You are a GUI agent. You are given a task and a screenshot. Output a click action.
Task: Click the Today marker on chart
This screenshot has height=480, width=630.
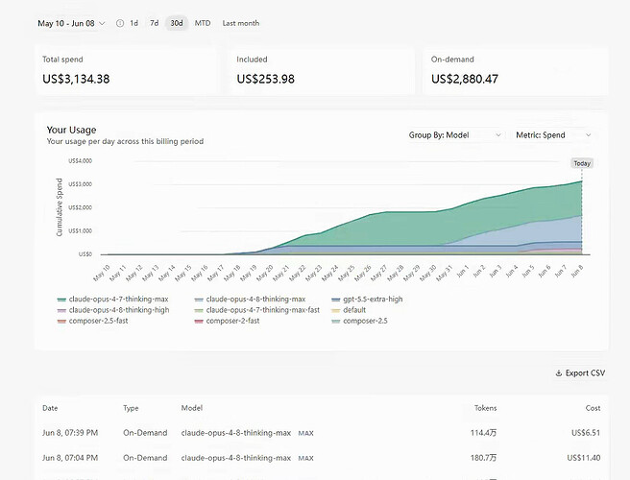(x=582, y=163)
